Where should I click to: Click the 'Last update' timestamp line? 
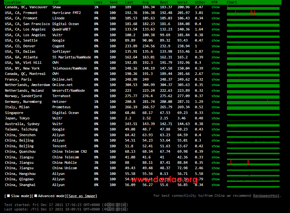pos(66,209)
